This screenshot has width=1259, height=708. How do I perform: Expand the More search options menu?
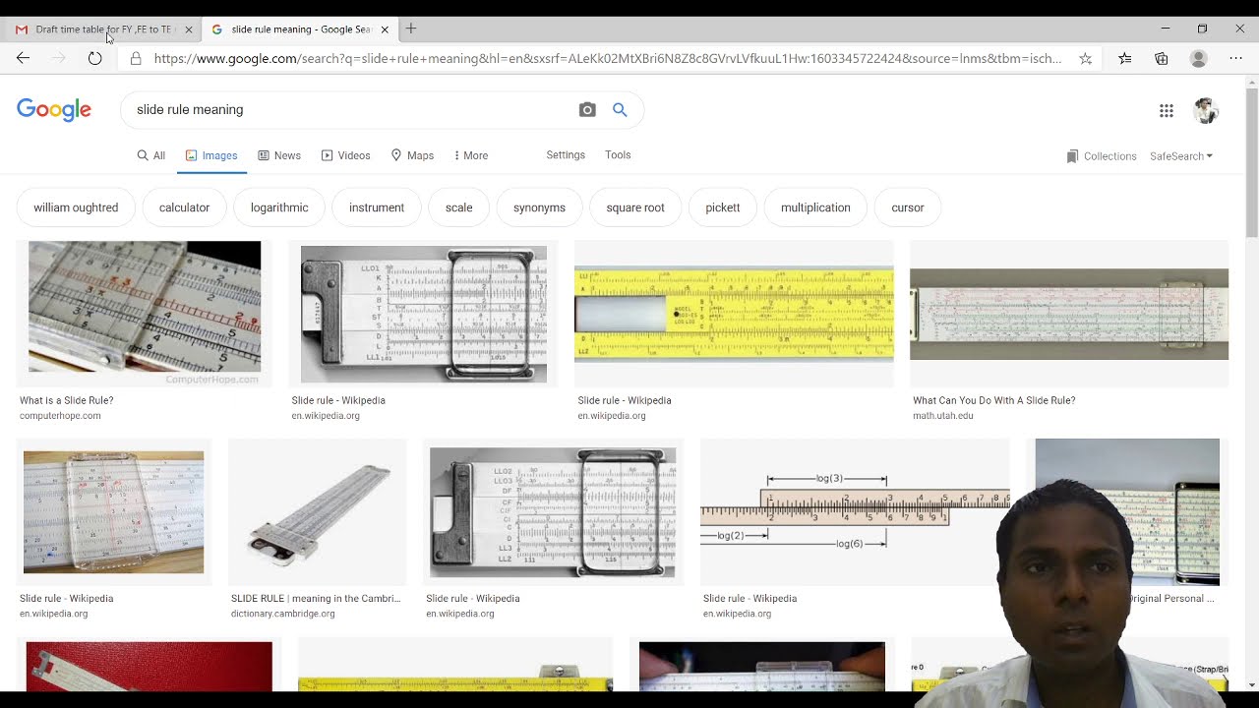[x=470, y=155]
